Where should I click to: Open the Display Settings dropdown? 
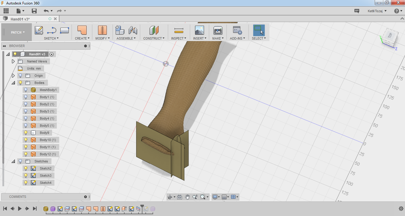coord(216,197)
